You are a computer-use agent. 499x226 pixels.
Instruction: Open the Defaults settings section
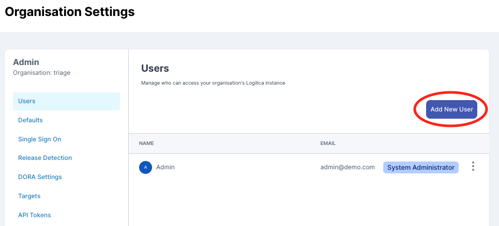30,120
